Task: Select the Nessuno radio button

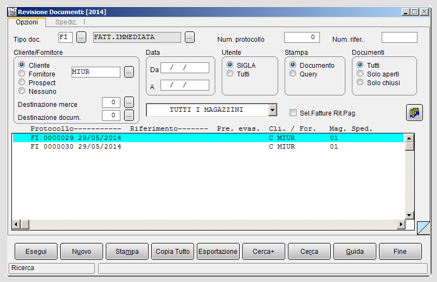Action: [x=22, y=91]
